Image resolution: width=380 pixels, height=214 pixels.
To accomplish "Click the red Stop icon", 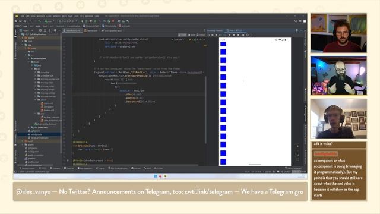I will pos(113,21).
